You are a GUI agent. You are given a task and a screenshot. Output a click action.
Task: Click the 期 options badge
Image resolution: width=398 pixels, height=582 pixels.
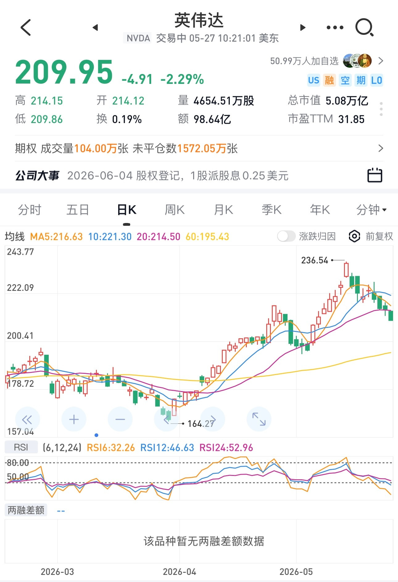(361, 80)
